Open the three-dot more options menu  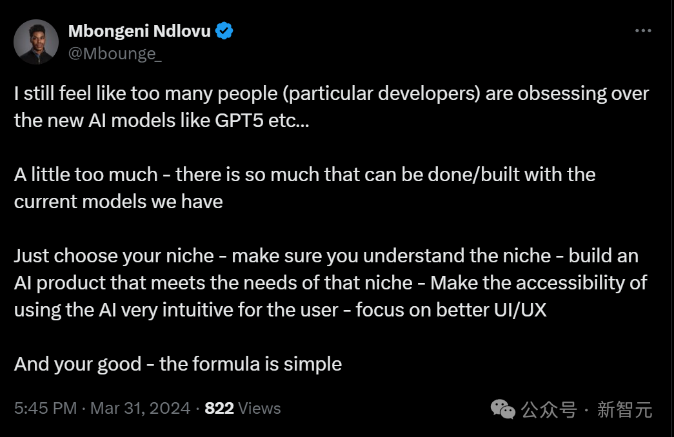pyautogui.click(x=642, y=31)
